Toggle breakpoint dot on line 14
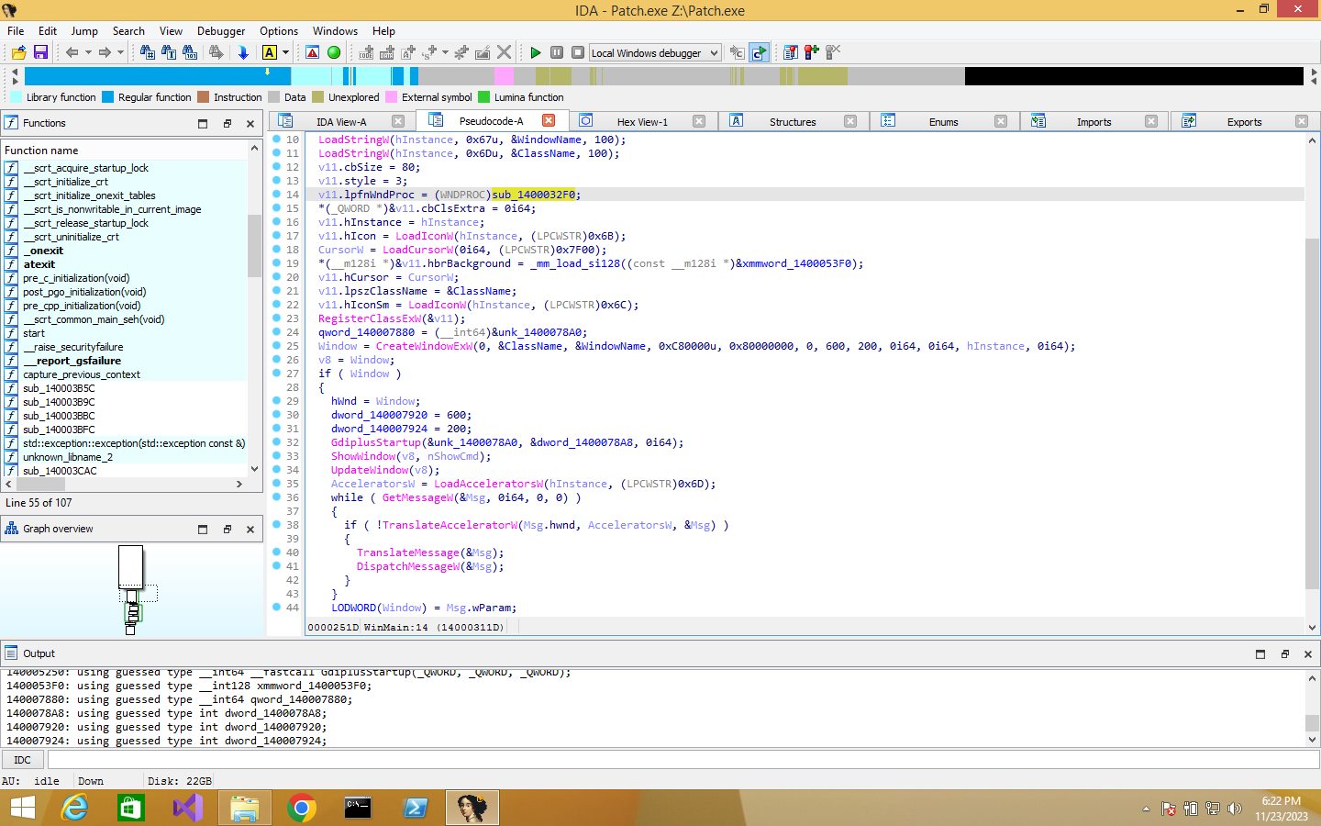This screenshot has width=1321, height=826. point(277,195)
